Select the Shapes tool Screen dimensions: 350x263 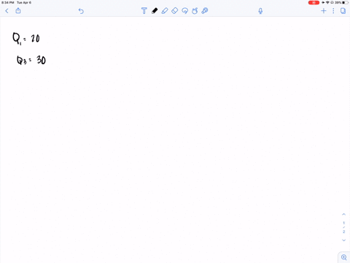tap(195, 11)
